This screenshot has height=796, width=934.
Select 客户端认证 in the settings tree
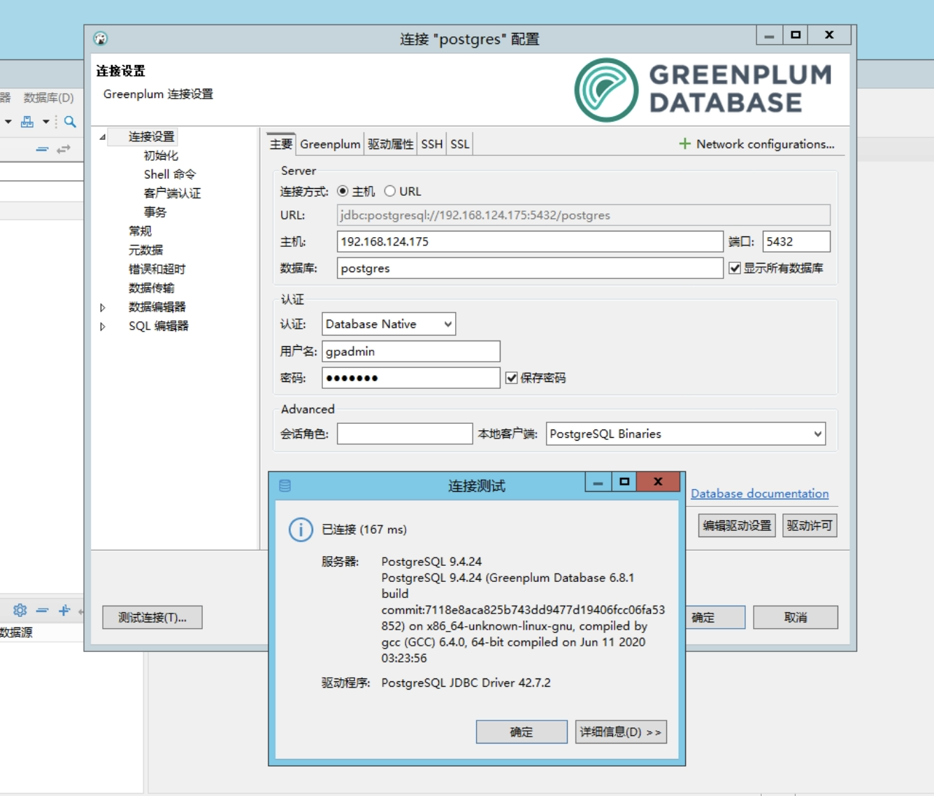coord(172,194)
